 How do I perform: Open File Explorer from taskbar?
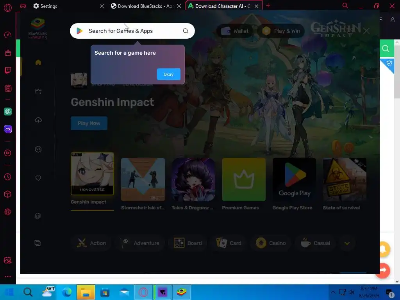[x=86, y=292]
